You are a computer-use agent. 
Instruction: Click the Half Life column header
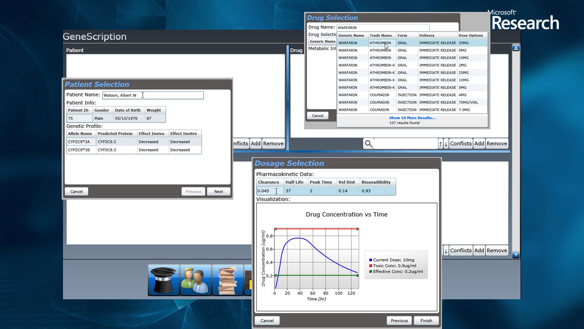pyautogui.click(x=295, y=182)
